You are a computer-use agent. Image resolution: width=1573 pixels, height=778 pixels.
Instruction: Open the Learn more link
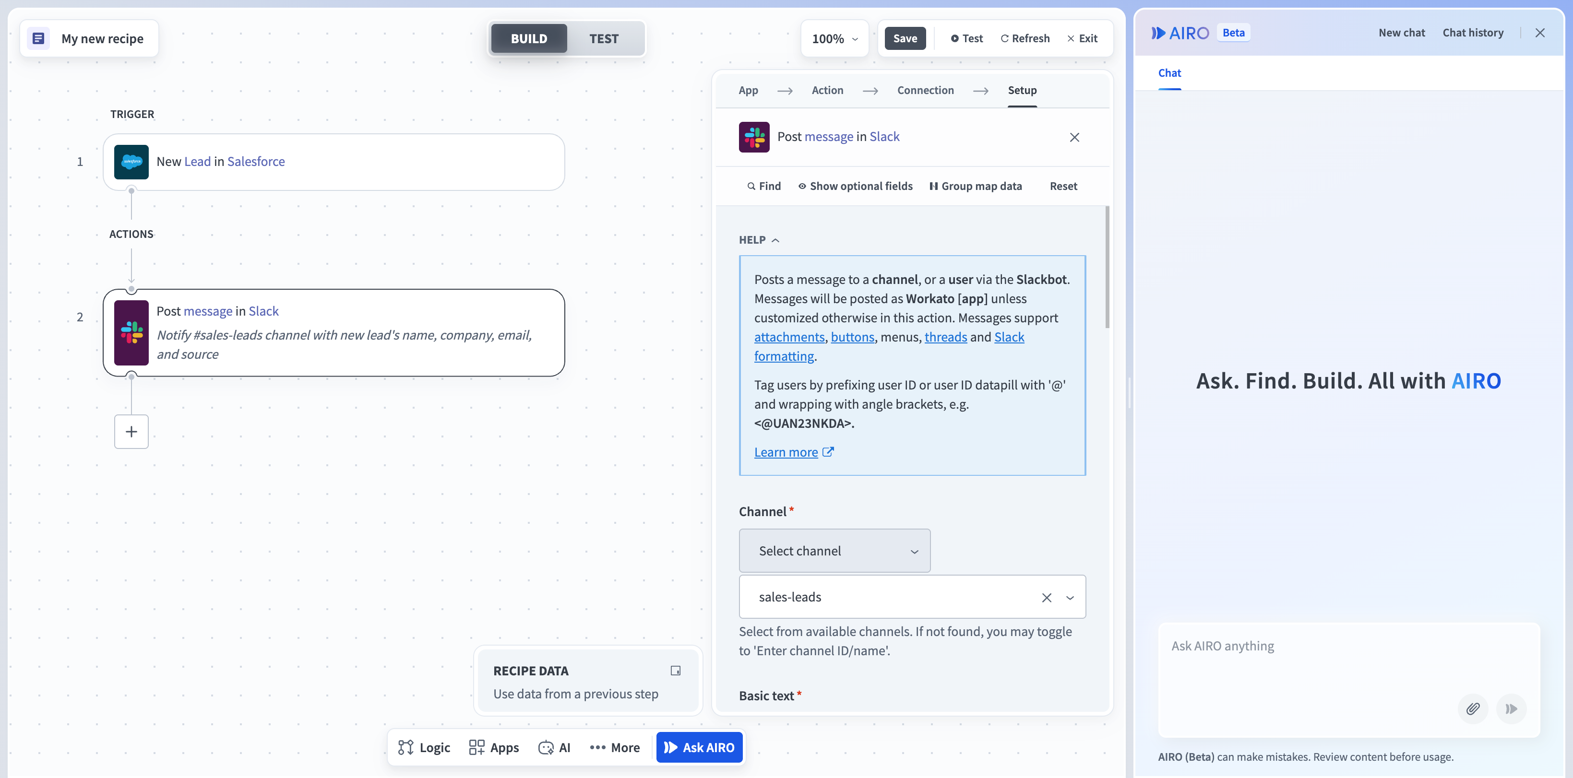[x=794, y=452]
